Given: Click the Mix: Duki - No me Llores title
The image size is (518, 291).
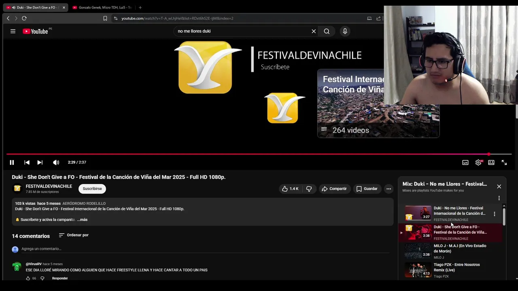Looking at the screenshot, I should tap(445, 184).
